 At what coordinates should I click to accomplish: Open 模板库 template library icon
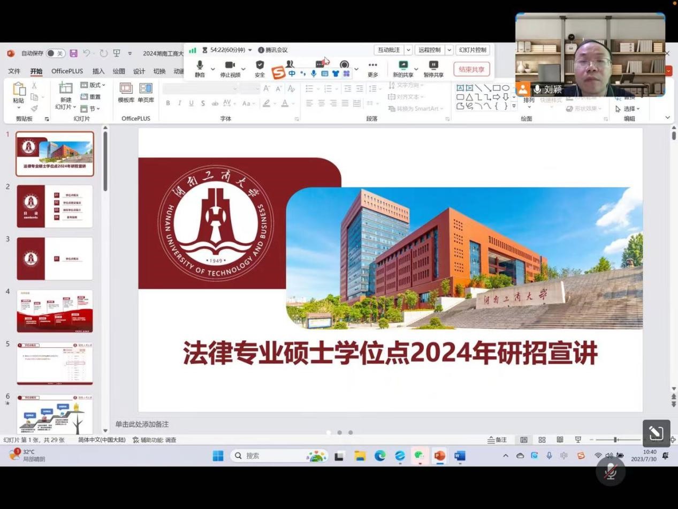point(126,88)
